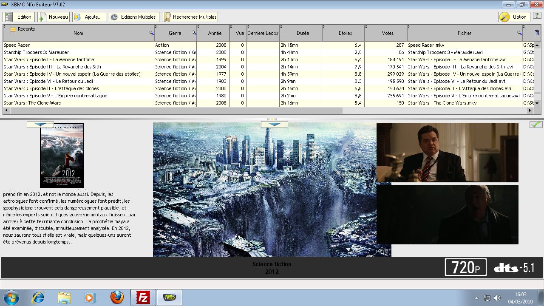Click the 720p resolution badge

click(x=466, y=267)
